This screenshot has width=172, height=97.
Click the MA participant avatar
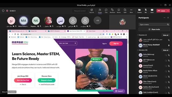click(x=23, y=20)
